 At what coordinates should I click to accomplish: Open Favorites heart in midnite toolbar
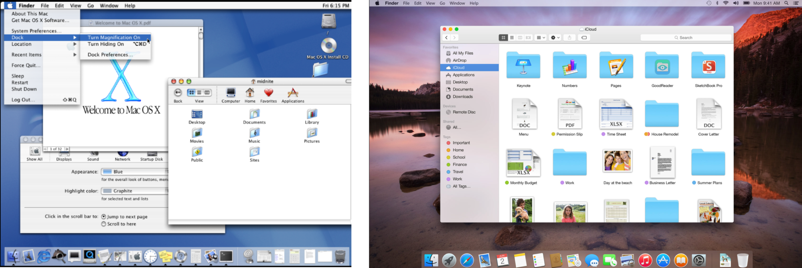(268, 95)
